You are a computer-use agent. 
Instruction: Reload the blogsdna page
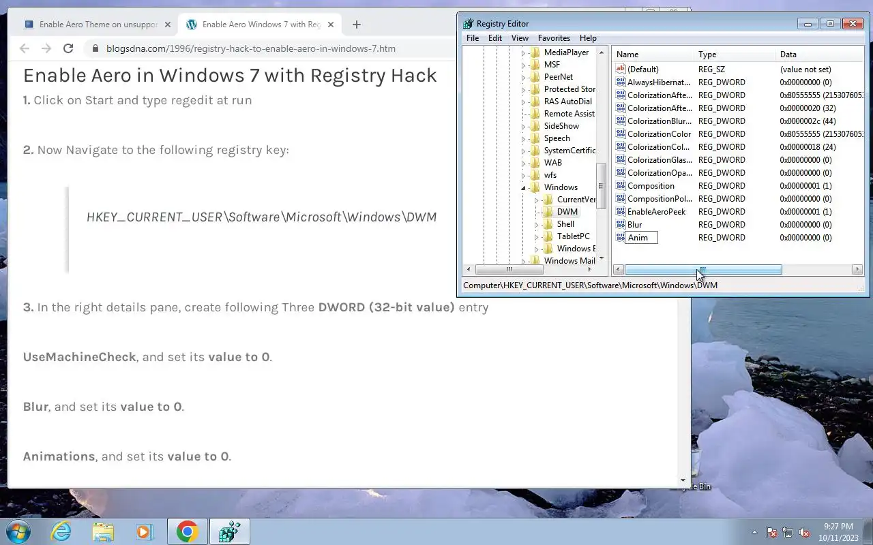pyautogui.click(x=68, y=48)
